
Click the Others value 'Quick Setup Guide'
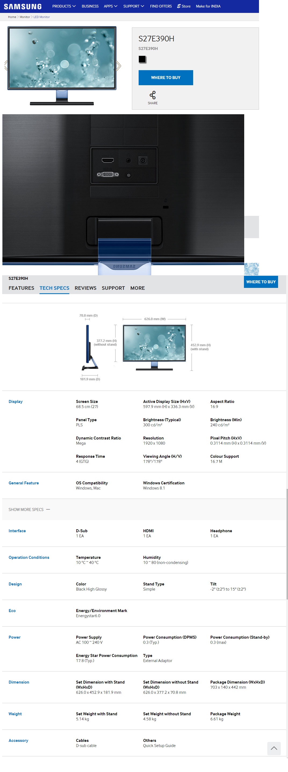tap(159, 746)
